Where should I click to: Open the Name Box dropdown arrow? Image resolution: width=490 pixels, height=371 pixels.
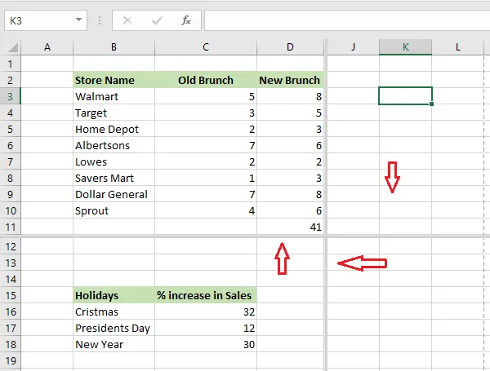click(78, 20)
